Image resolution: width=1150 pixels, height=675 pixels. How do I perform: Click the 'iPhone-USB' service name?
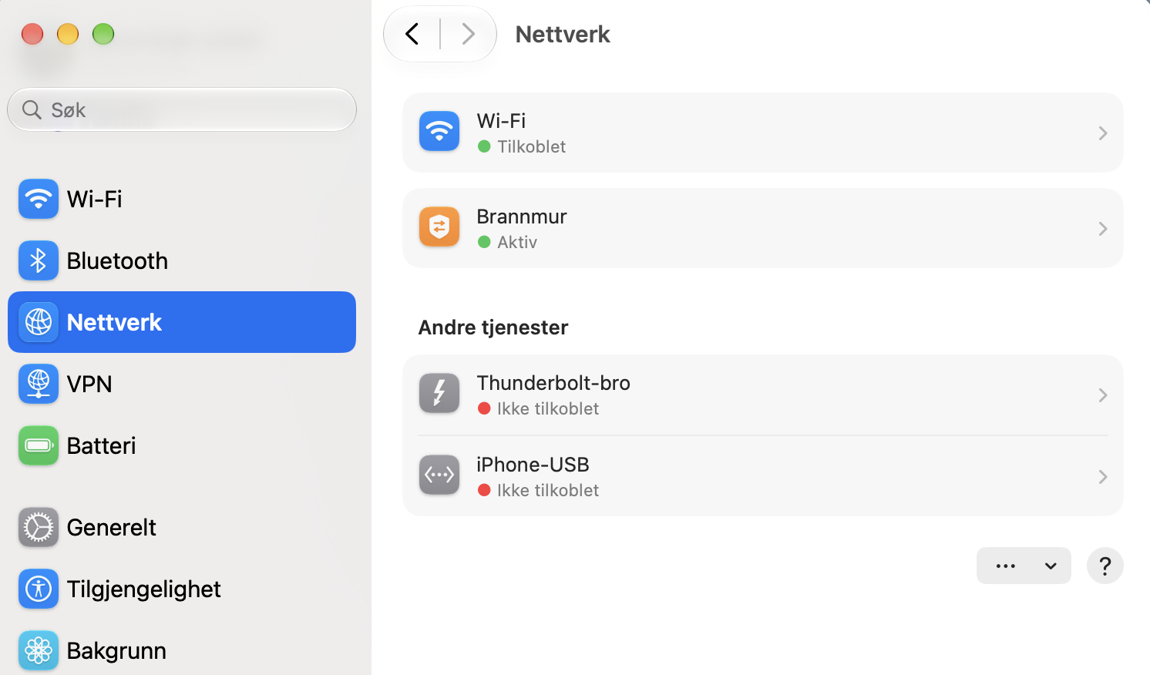click(533, 464)
